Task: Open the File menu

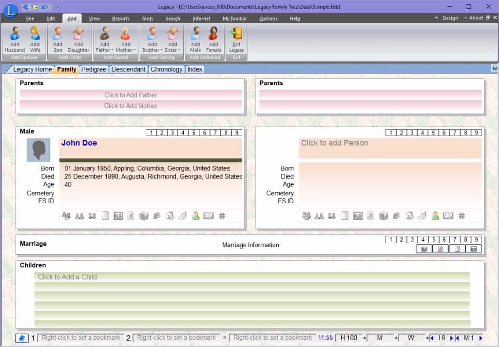Action: tap(30, 19)
